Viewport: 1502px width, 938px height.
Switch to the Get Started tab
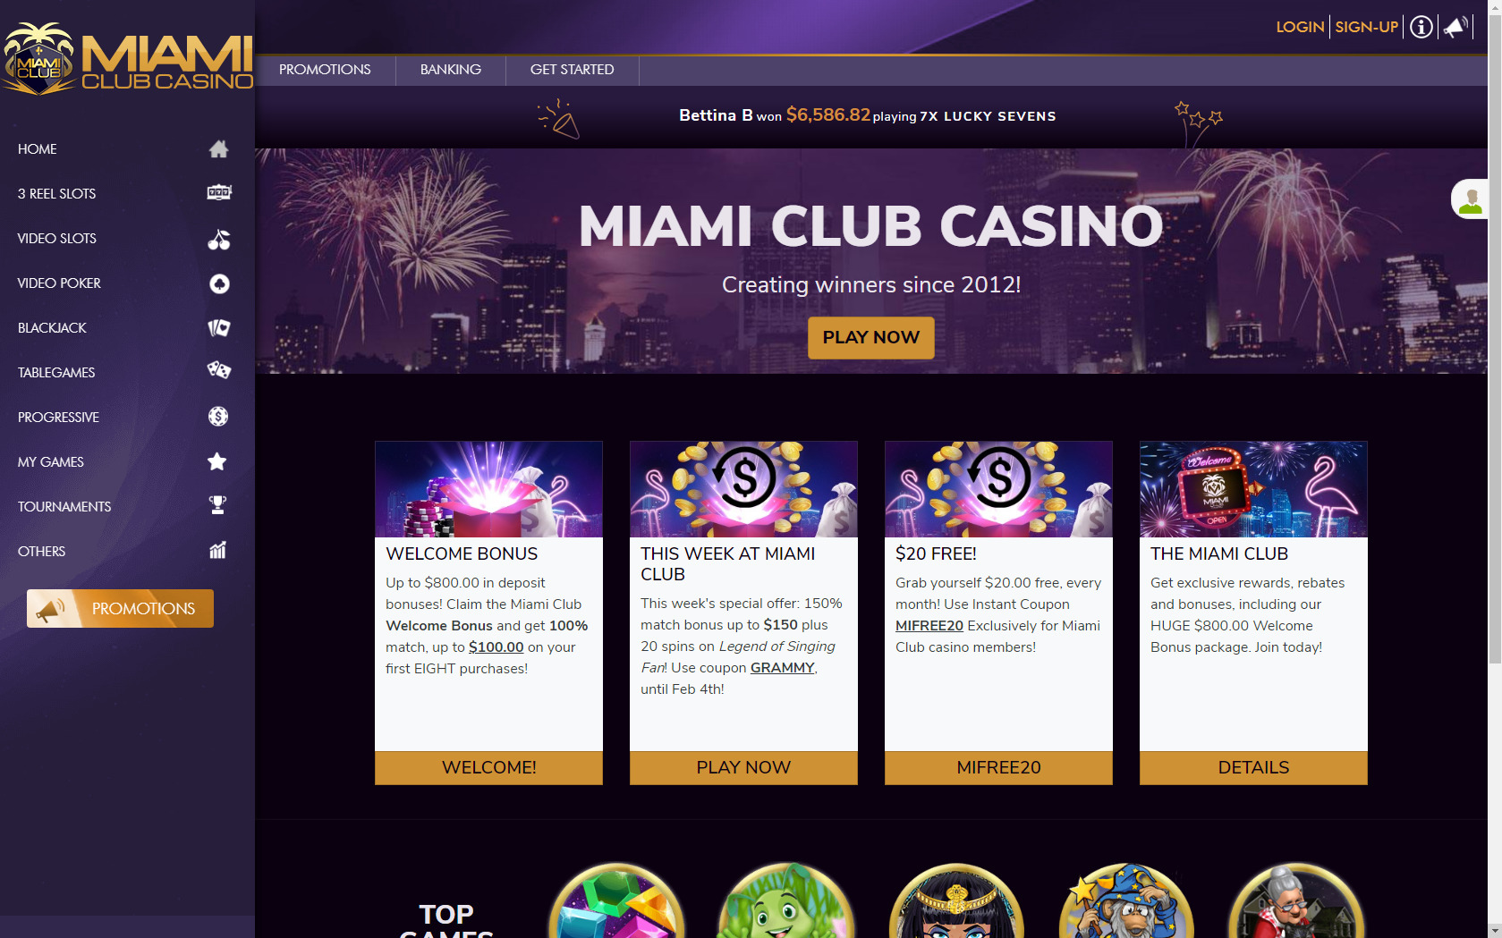pyautogui.click(x=573, y=70)
